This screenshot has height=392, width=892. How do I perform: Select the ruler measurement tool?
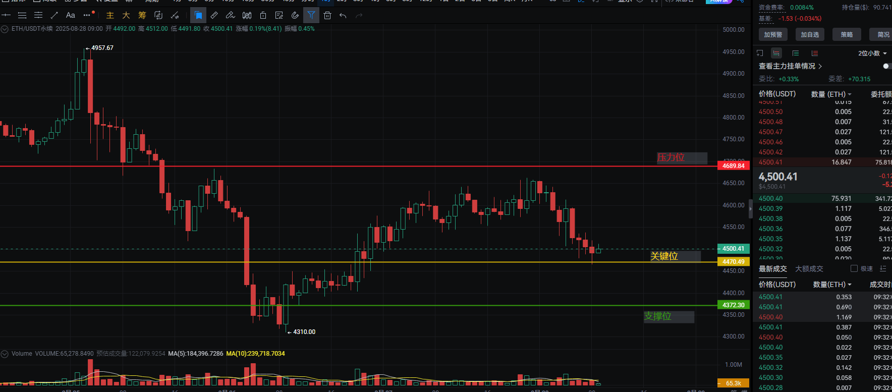point(214,15)
